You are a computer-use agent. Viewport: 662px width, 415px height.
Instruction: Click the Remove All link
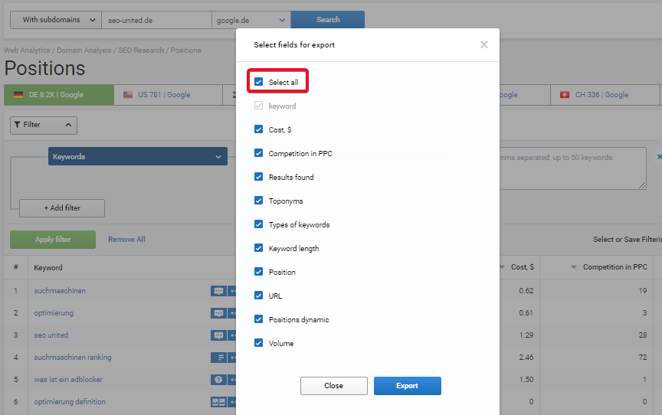tap(126, 240)
